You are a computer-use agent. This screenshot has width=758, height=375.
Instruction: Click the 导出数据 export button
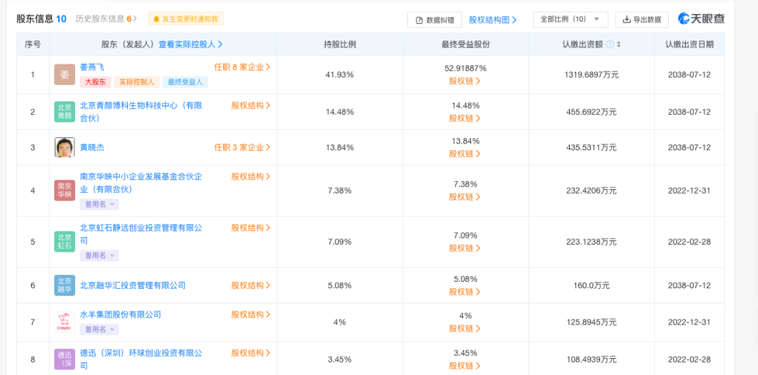(641, 20)
